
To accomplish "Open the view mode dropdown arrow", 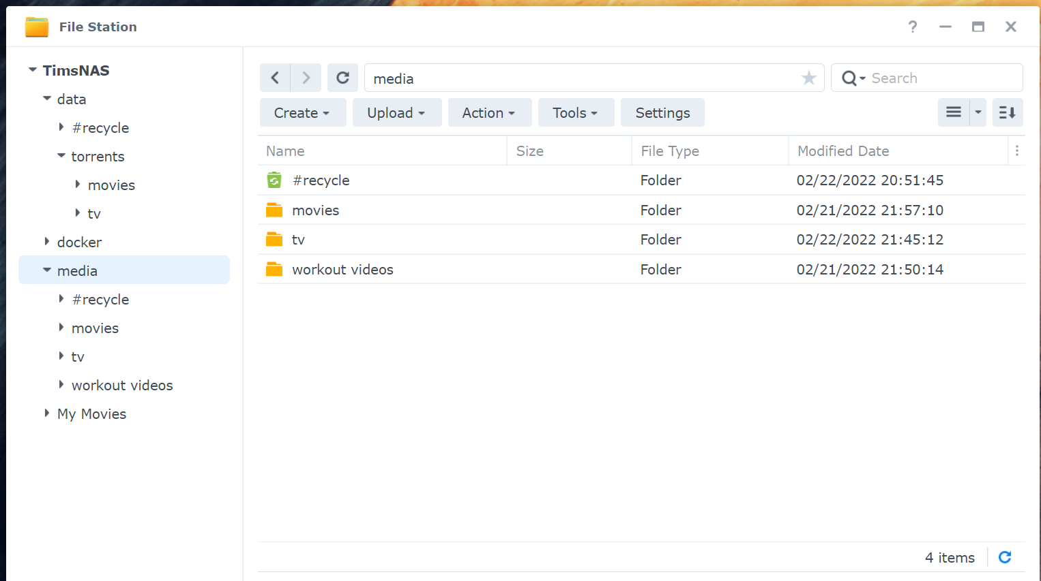I will [x=978, y=112].
